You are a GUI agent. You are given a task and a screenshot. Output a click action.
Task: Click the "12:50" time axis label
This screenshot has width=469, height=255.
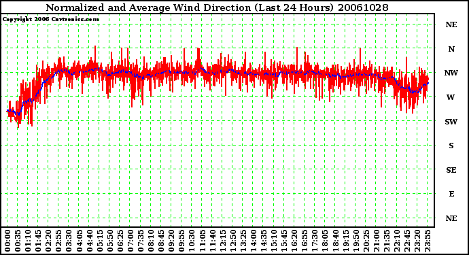tap(232, 241)
